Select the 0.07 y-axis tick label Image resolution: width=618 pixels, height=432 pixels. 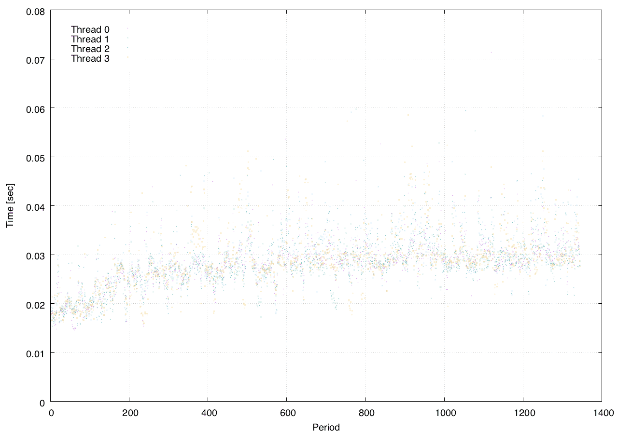click(35, 60)
